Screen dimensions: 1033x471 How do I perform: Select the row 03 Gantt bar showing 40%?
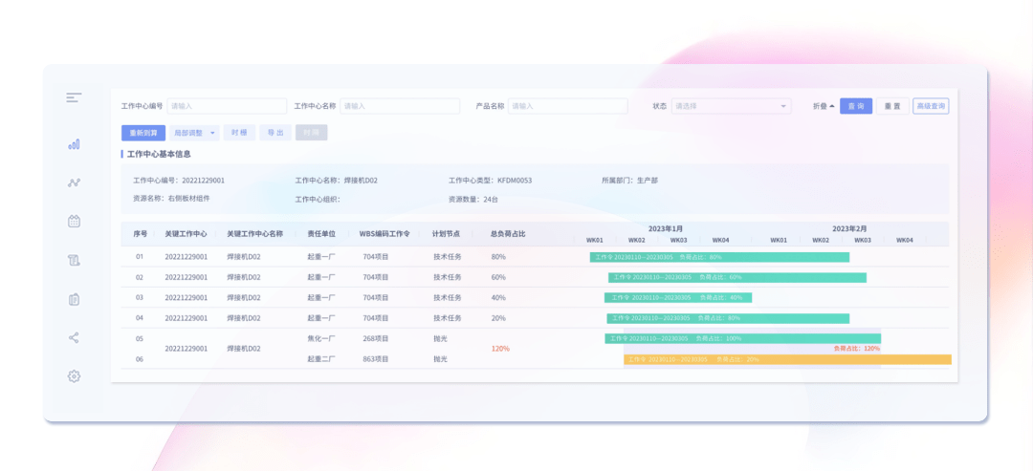[x=678, y=298]
